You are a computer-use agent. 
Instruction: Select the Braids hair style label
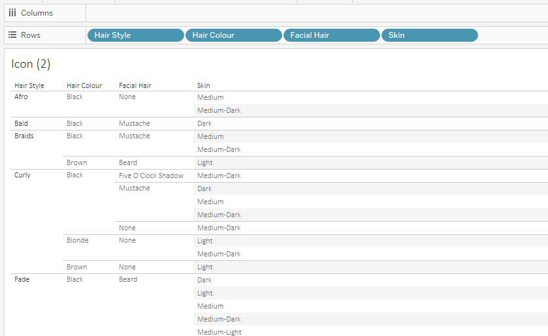click(x=24, y=136)
